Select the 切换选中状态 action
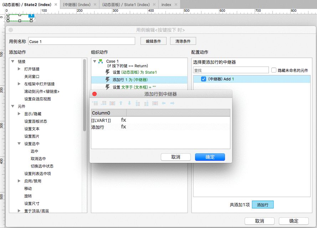The width and height of the screenshot is (317, 228). coord(42,166)
